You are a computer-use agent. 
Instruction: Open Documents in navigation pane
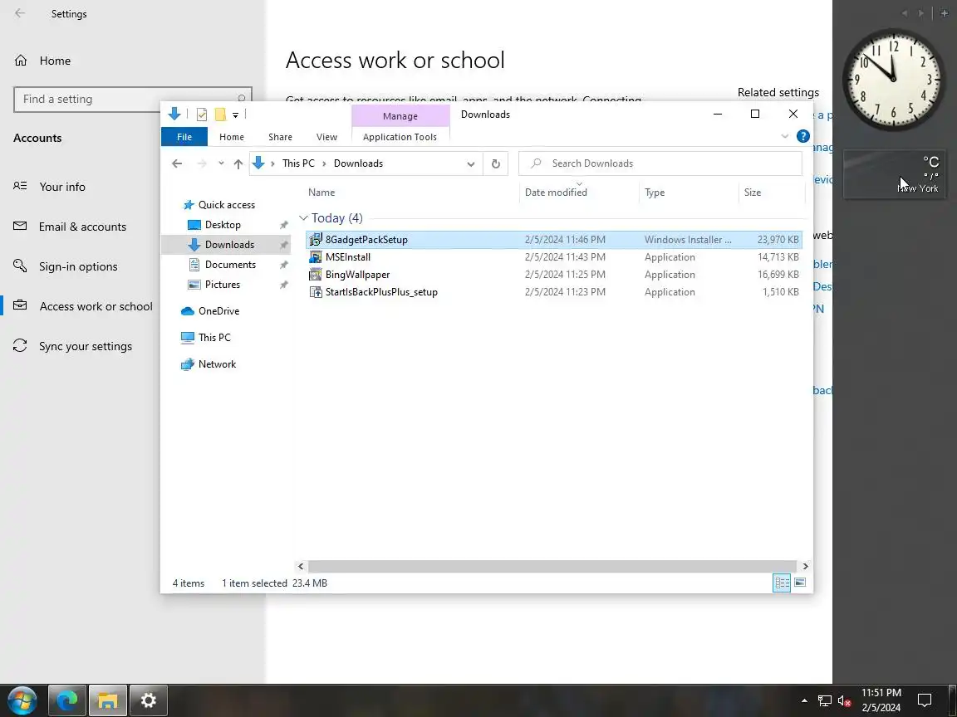tap(230, 265)
